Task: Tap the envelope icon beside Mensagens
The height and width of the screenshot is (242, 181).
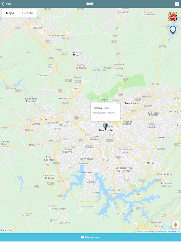Action: [82, 237]
